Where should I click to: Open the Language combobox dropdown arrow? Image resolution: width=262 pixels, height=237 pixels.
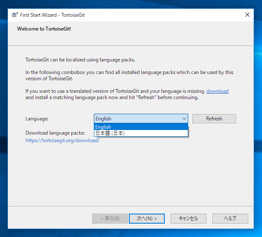click(x=184, y=119)
